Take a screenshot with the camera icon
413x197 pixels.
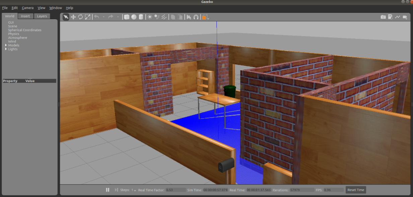tap(383, 17)
